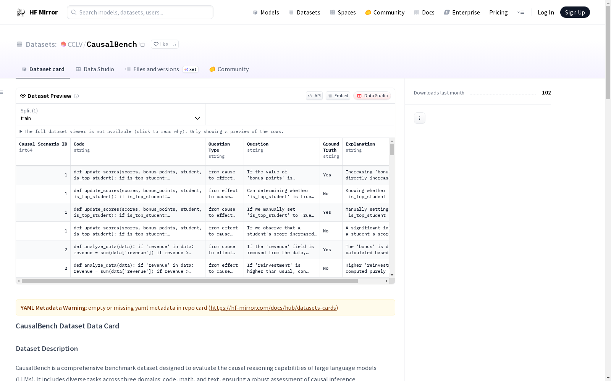
Task: Click the Embed button
Action: (338, 96)
